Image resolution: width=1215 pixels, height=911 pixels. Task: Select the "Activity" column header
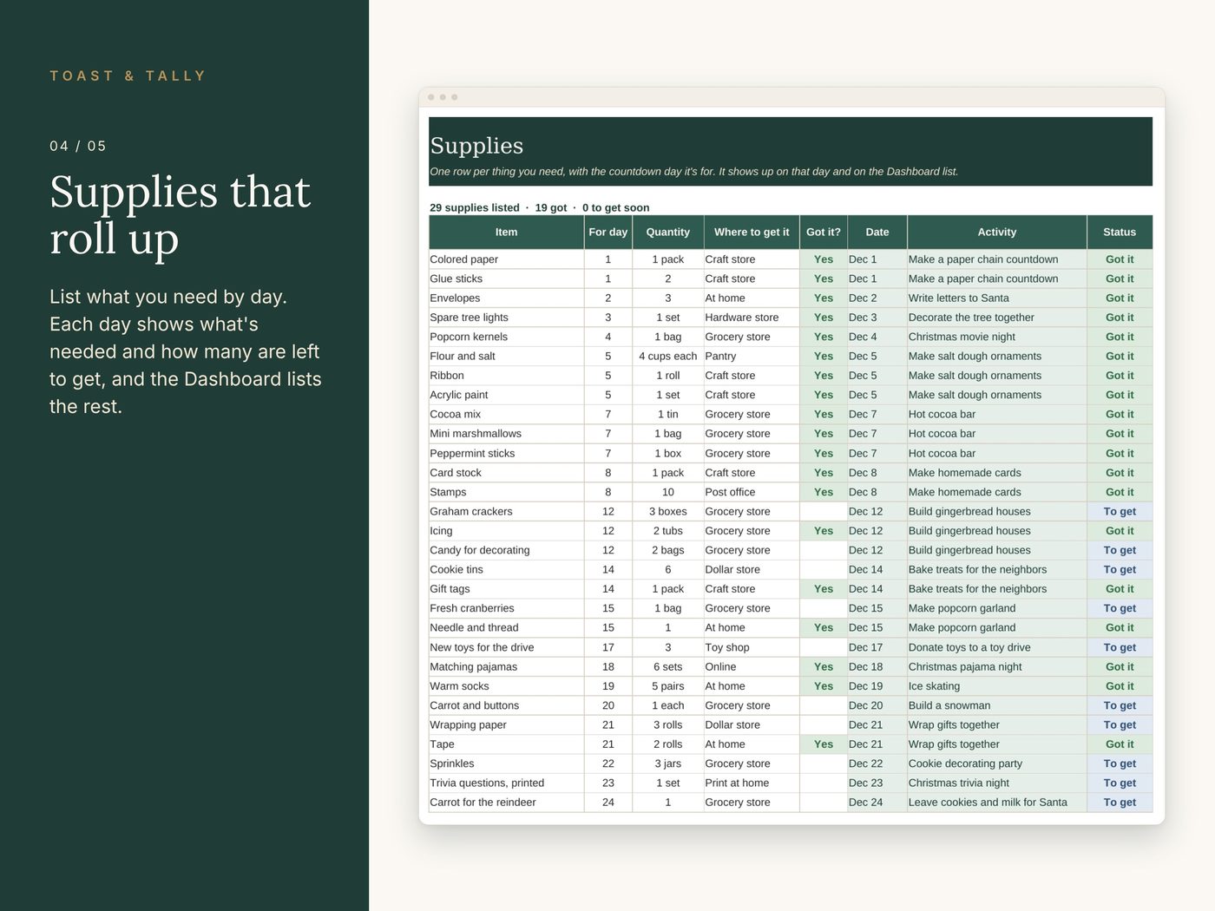[x=996, y=233]
